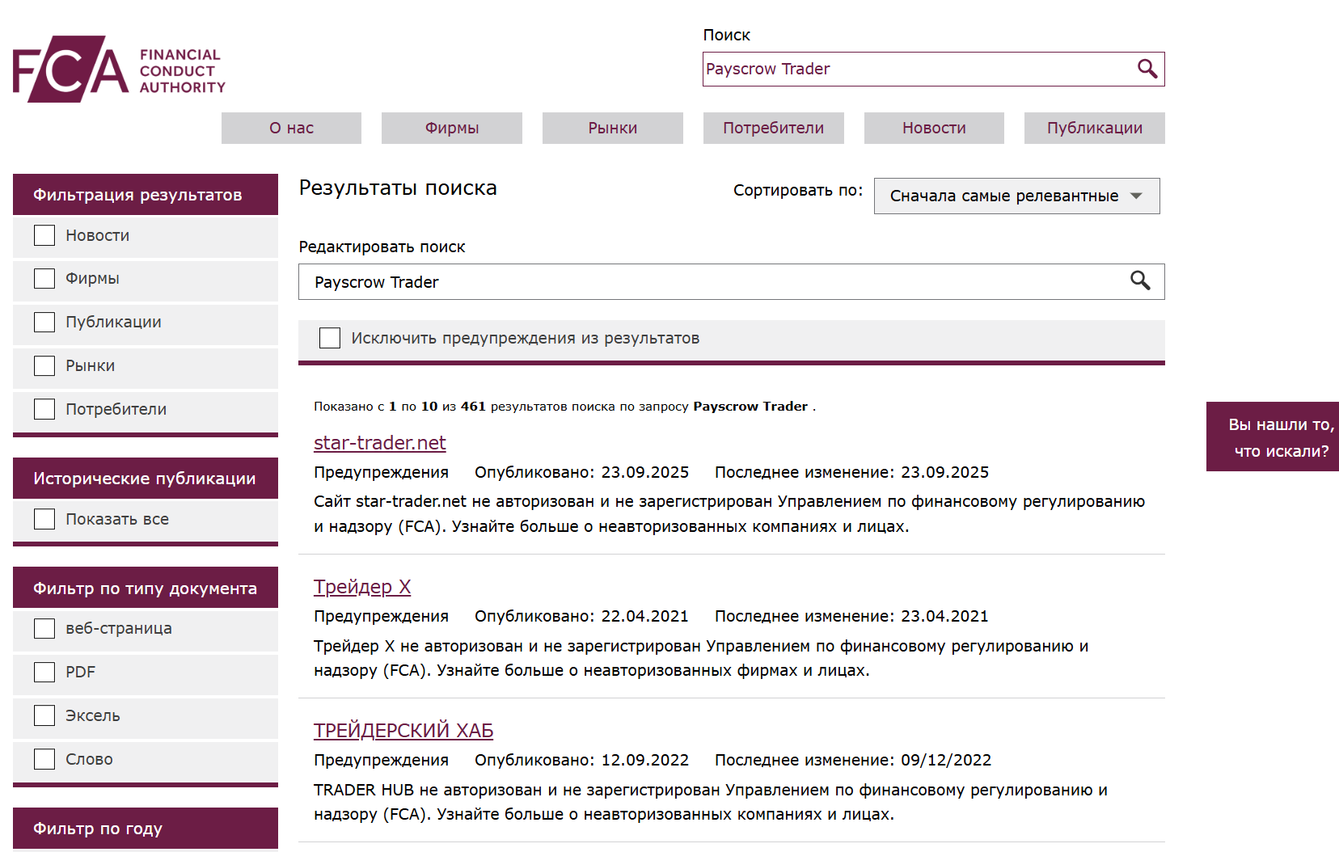
Task: Open the Рынки navigation menu
Action: point(612,128)
